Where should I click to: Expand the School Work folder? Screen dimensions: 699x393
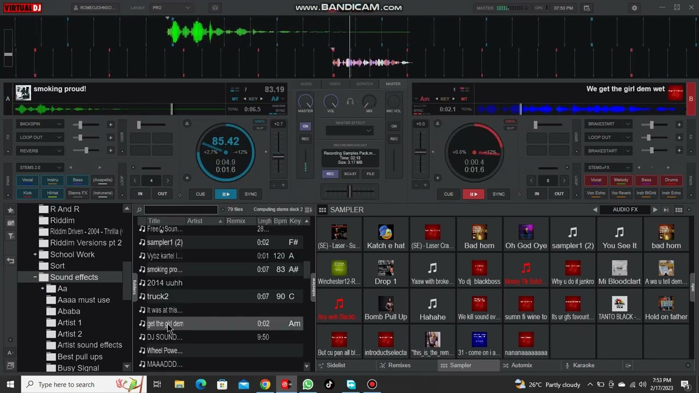pyautogui.click(x=35, y=254)
